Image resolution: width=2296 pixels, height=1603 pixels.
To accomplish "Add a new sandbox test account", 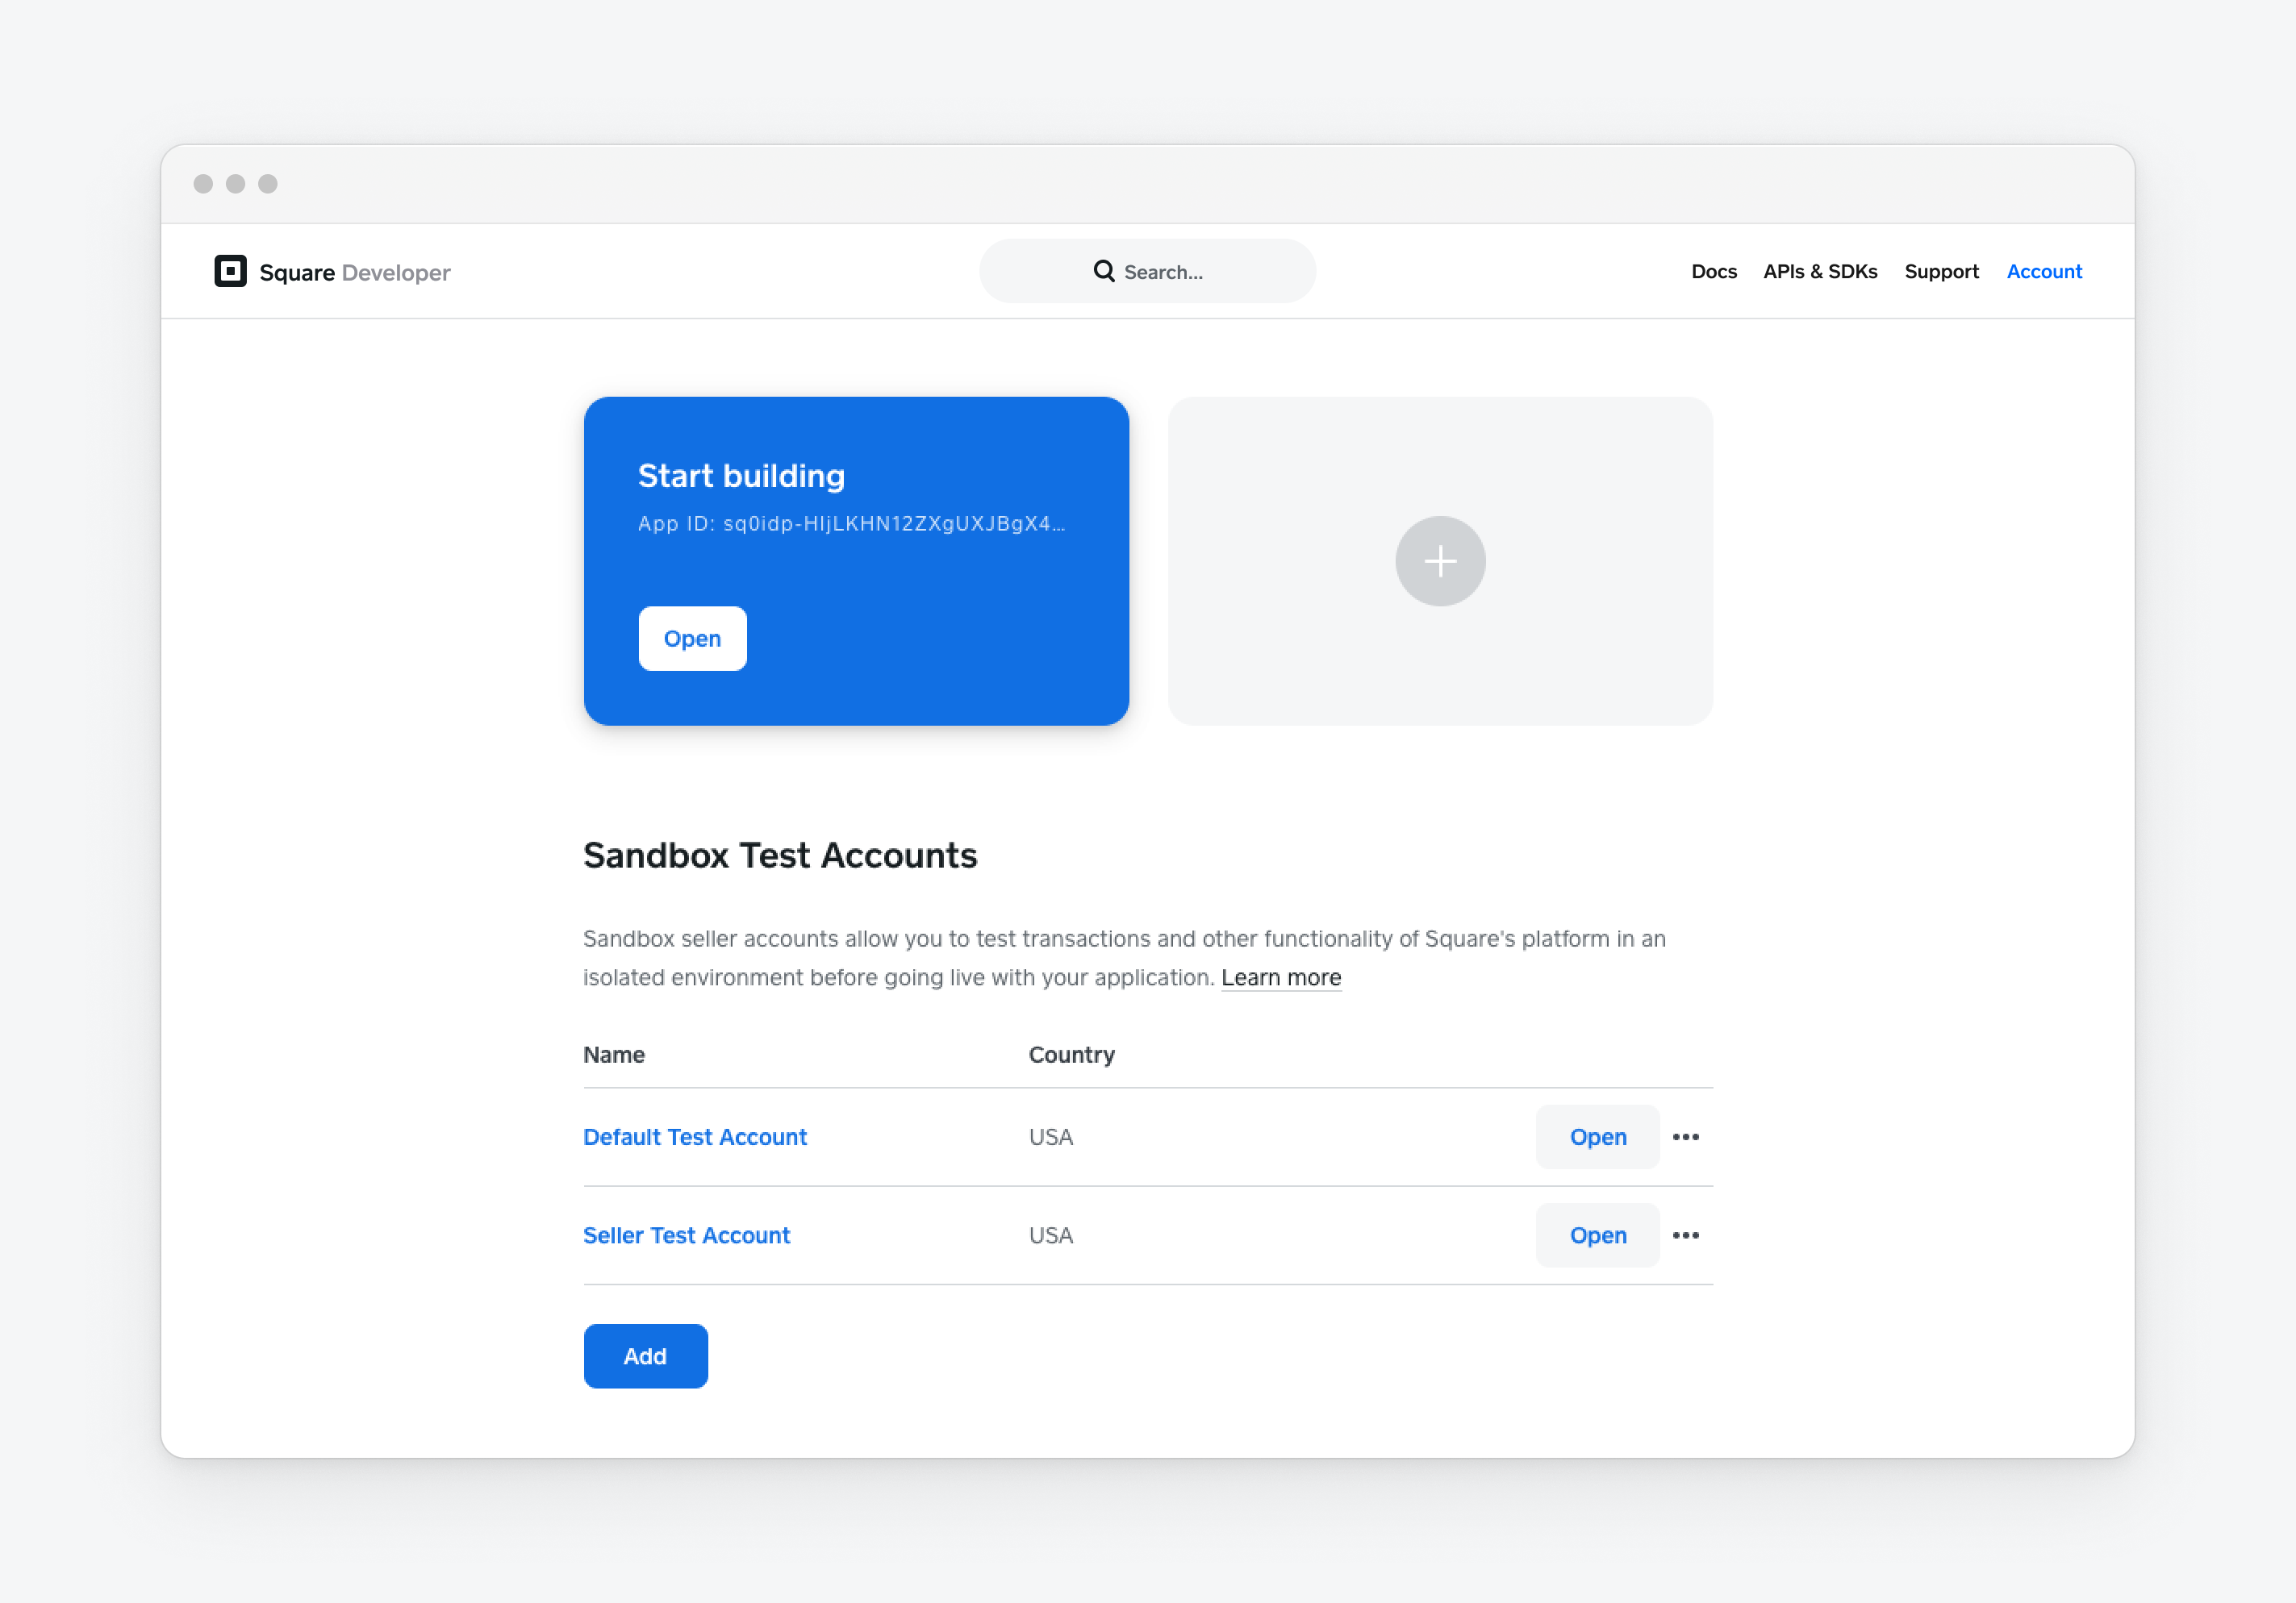I will coord(645,1355).
